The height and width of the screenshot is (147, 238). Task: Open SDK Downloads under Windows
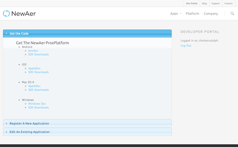pyautogui.click(x=38, y=107)
